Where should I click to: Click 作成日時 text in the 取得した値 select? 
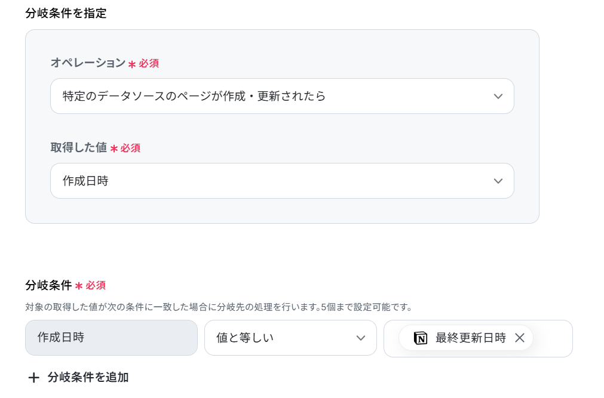pos(85,181)
